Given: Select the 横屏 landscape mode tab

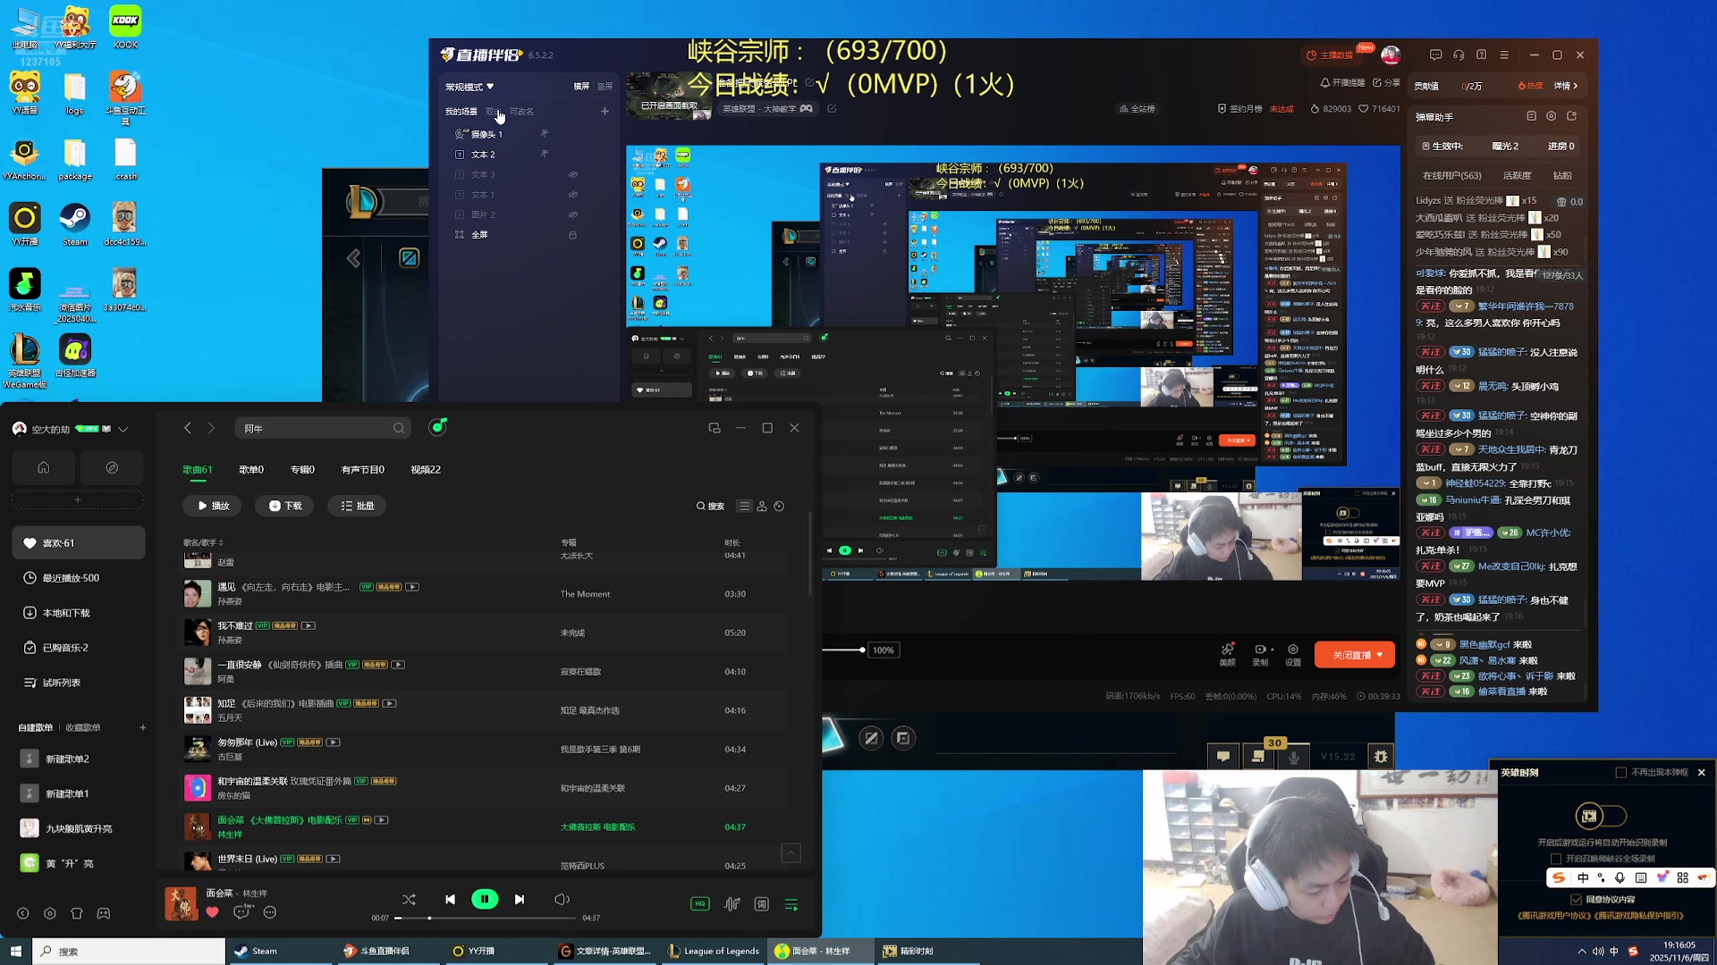Looking at the screenshot, I should click(582, 86).
